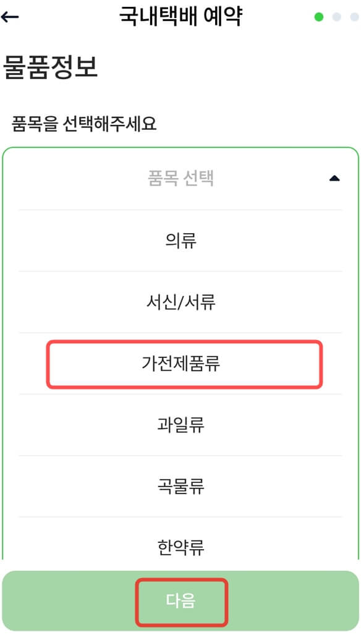Select 의류 from the item list

click(x=182, y=239)
